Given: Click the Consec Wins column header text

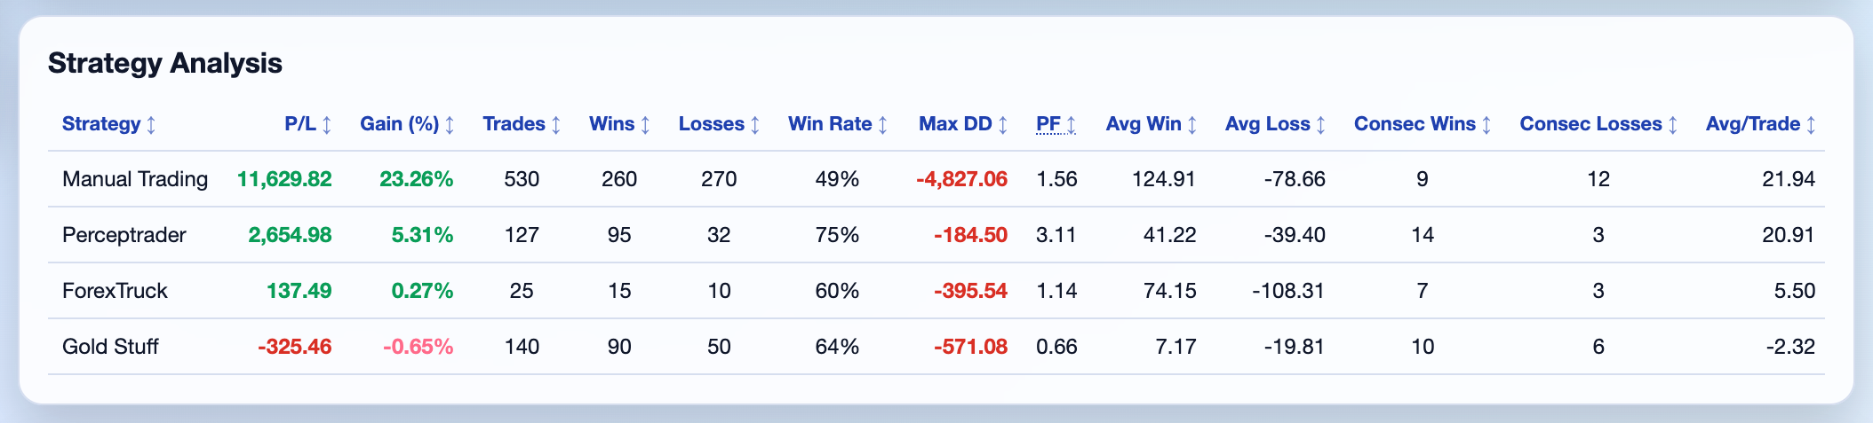Looking at the screenshot, I should point(1415,124).
